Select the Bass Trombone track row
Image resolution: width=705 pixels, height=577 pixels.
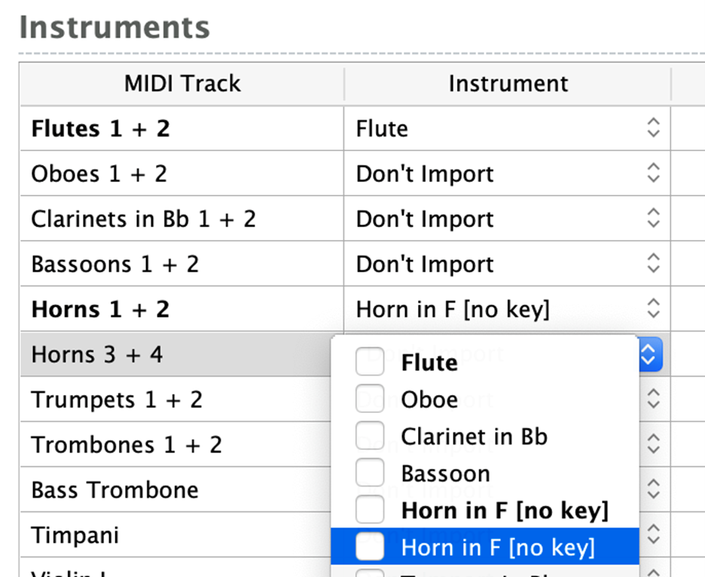175,490
